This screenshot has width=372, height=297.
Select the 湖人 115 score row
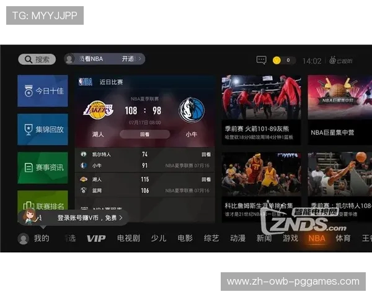144,179
